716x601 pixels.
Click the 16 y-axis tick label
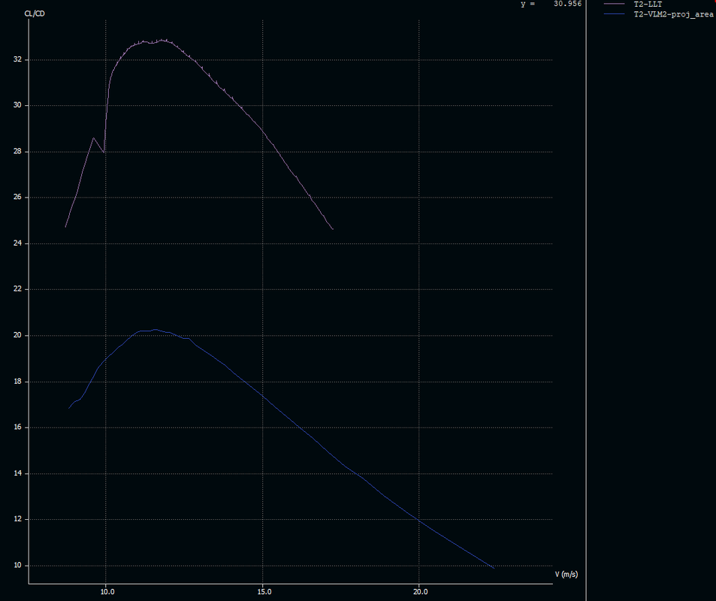click(17, 427)
